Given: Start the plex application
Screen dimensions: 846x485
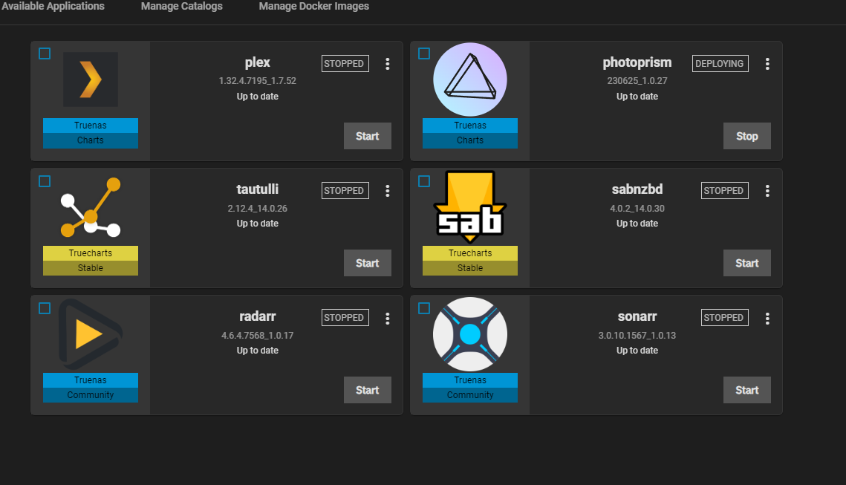Looking at the screenshot, I should [x=368, y=136].
